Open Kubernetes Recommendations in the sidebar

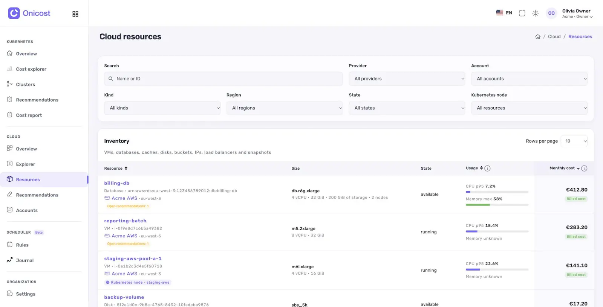click(37, 100)
